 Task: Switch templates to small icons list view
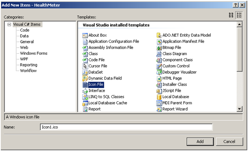pyautogui.click(x=239, y=15)
